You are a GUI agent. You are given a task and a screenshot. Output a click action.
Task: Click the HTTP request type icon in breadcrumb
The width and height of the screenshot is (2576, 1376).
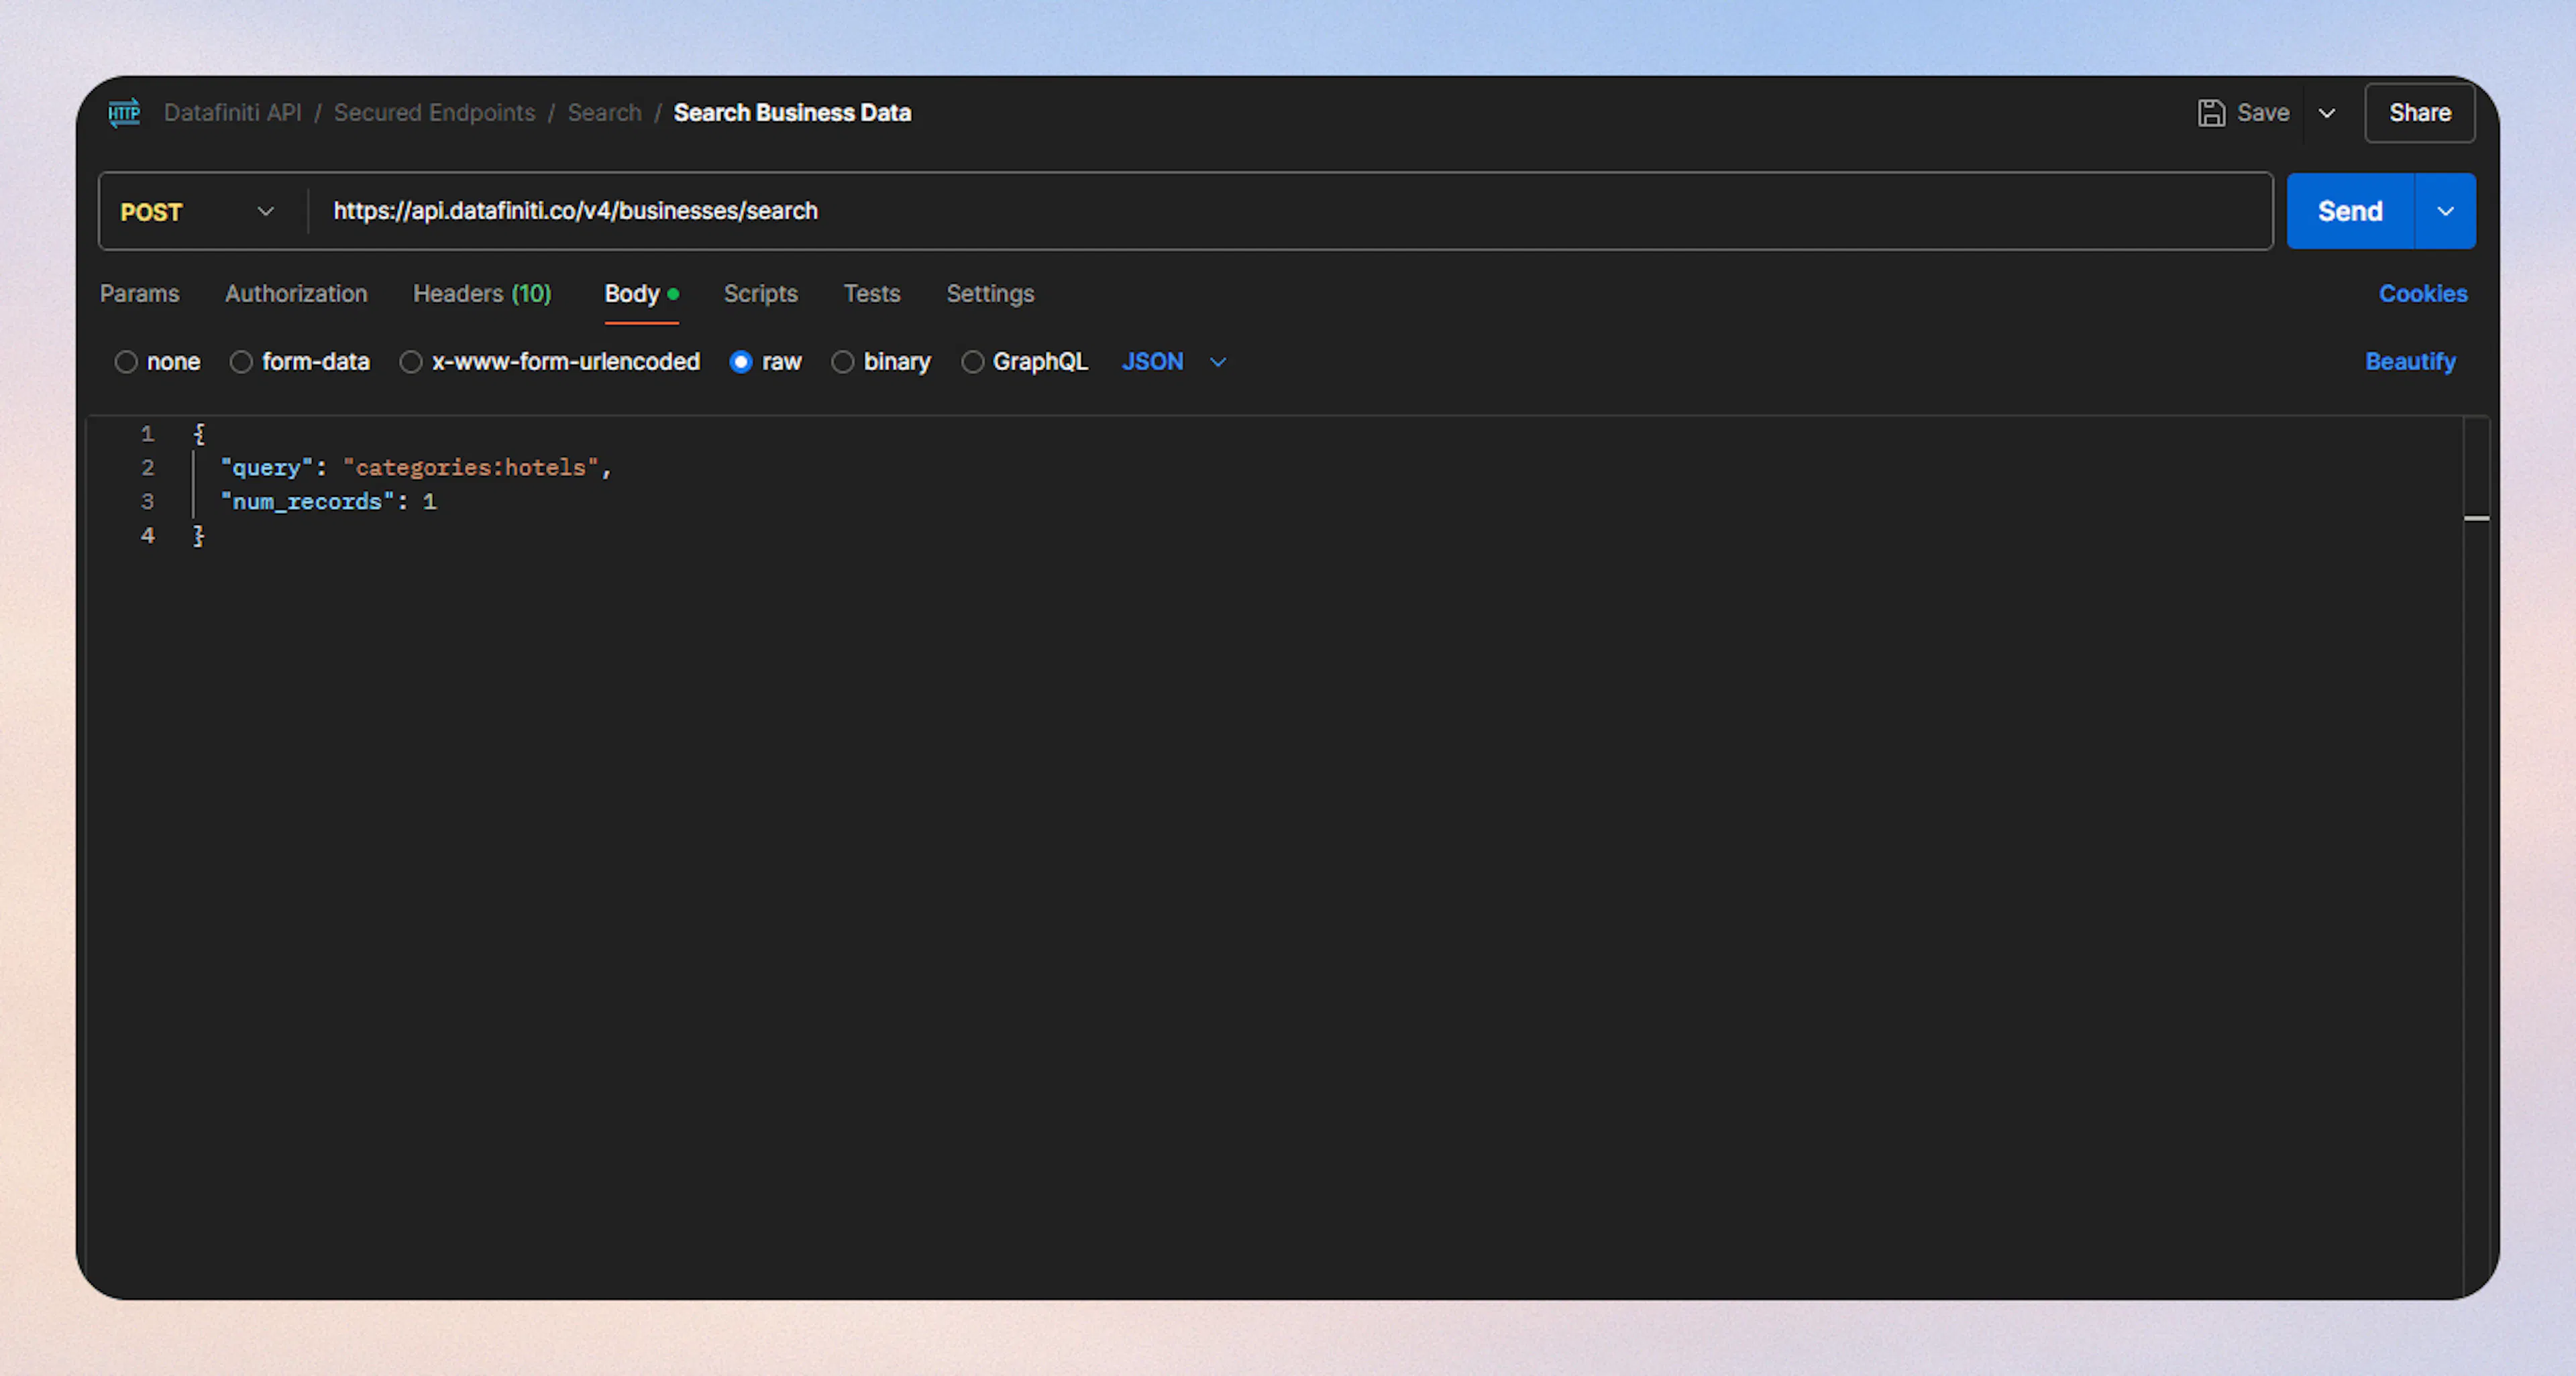click(124, 113)
